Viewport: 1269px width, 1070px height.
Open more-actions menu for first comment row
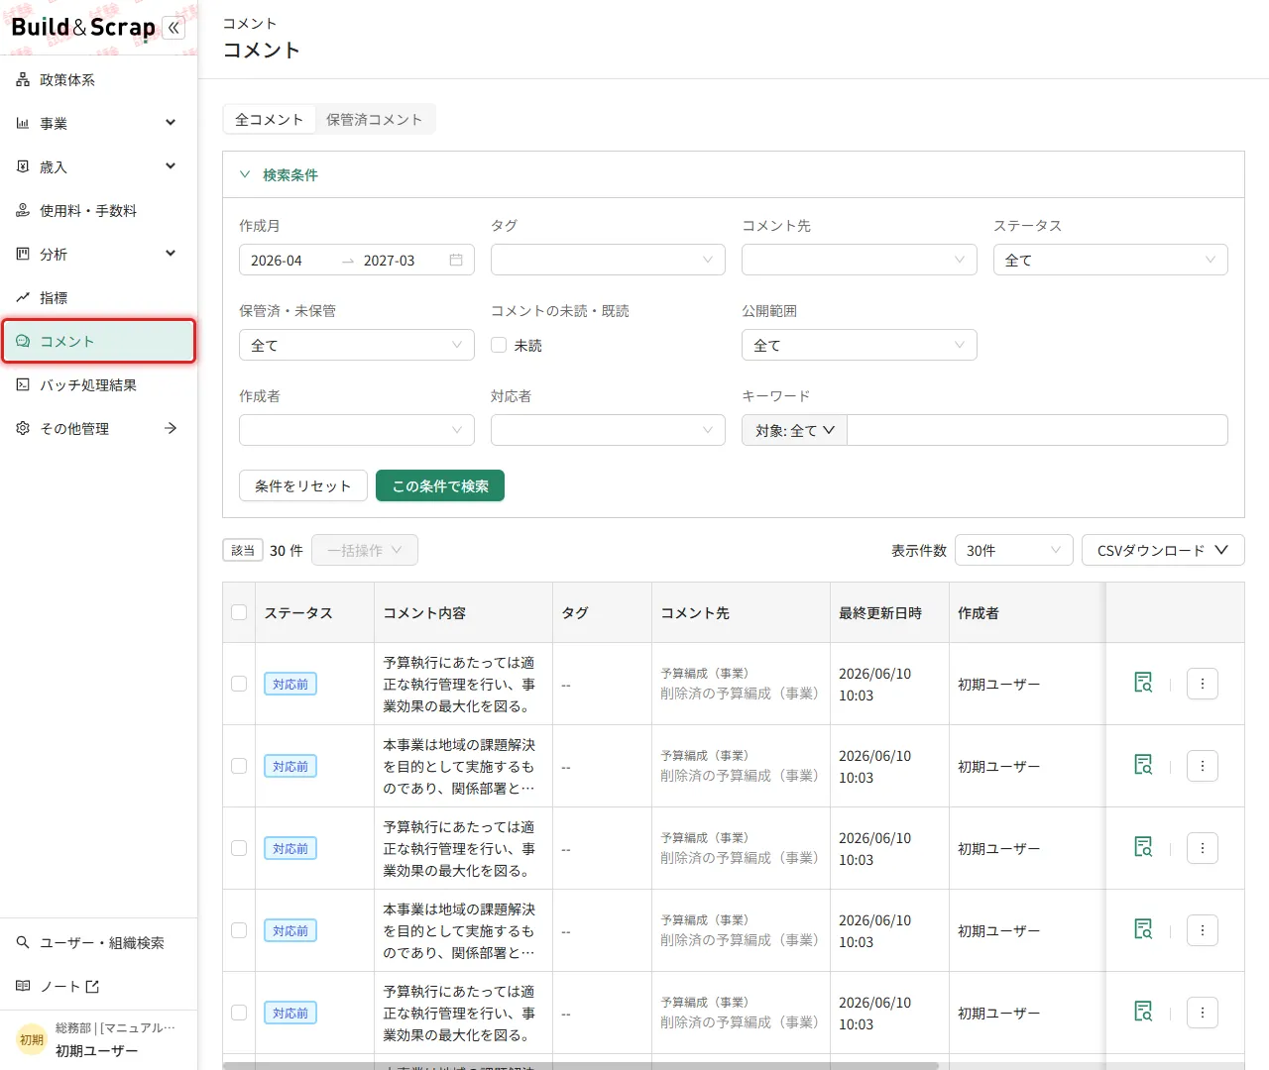click(1203, 684)
